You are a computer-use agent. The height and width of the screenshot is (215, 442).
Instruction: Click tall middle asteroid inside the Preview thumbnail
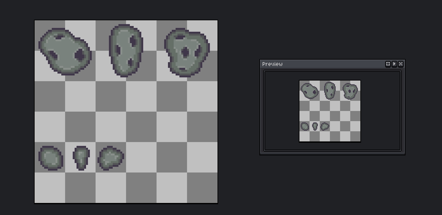point(330,90)
